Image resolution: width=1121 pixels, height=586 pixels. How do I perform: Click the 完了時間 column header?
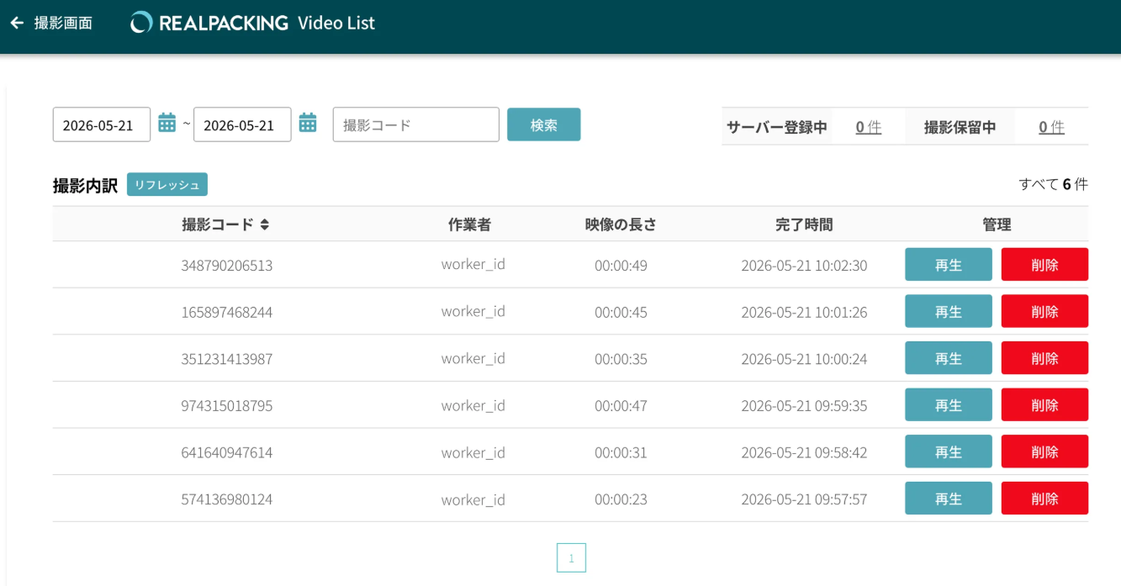pyautogui.click(x=804, y=224)
